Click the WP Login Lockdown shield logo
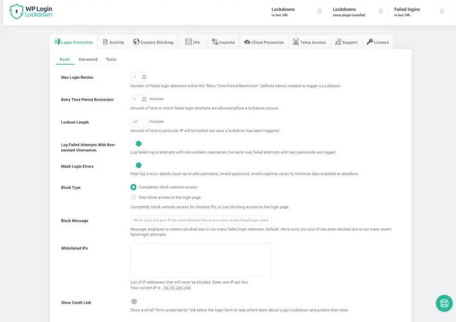456x322 pixels. click(x=16, y=12)
